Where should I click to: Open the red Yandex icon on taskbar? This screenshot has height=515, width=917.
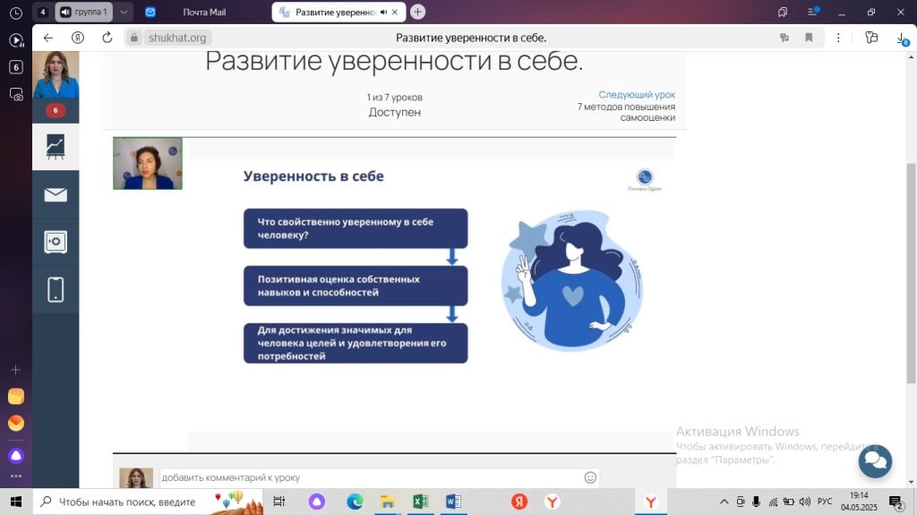pyautogui.click(x=519, y=502)
